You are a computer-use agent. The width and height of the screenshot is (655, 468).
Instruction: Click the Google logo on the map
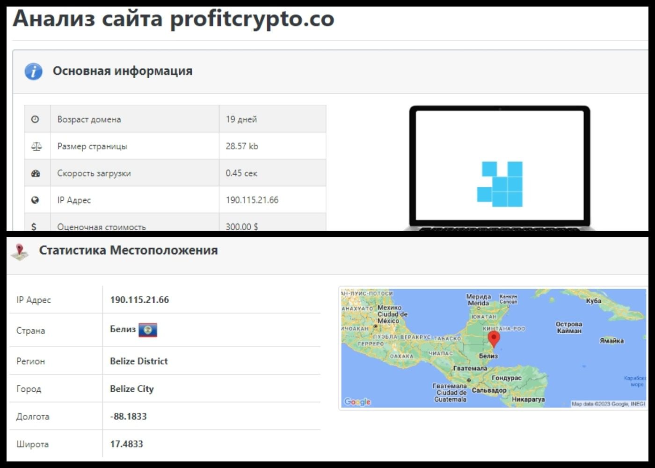(x=357, y=402)
